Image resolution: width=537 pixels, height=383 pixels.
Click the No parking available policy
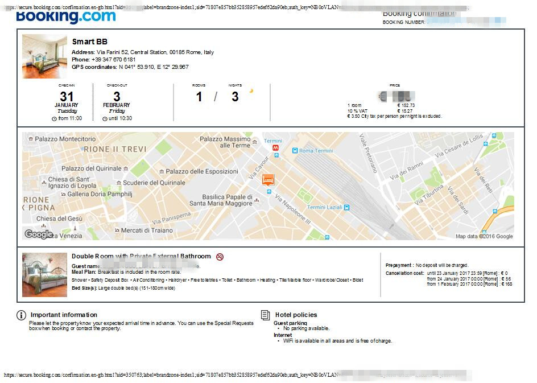click(x=306, y=328)
